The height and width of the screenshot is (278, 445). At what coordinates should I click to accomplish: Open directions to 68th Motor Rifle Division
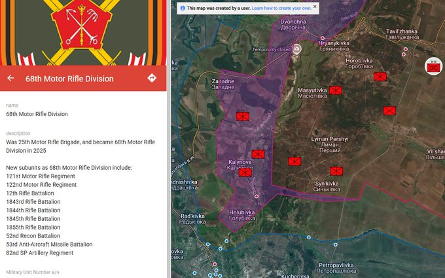pos(152,78)
